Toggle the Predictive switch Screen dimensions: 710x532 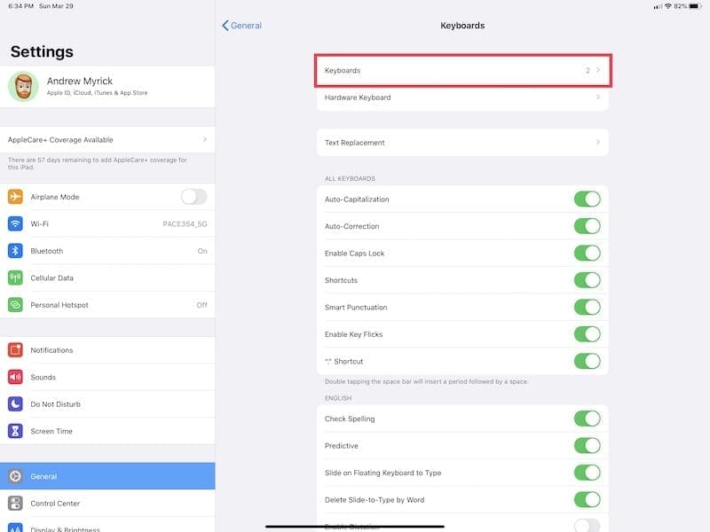pos(588,446)
